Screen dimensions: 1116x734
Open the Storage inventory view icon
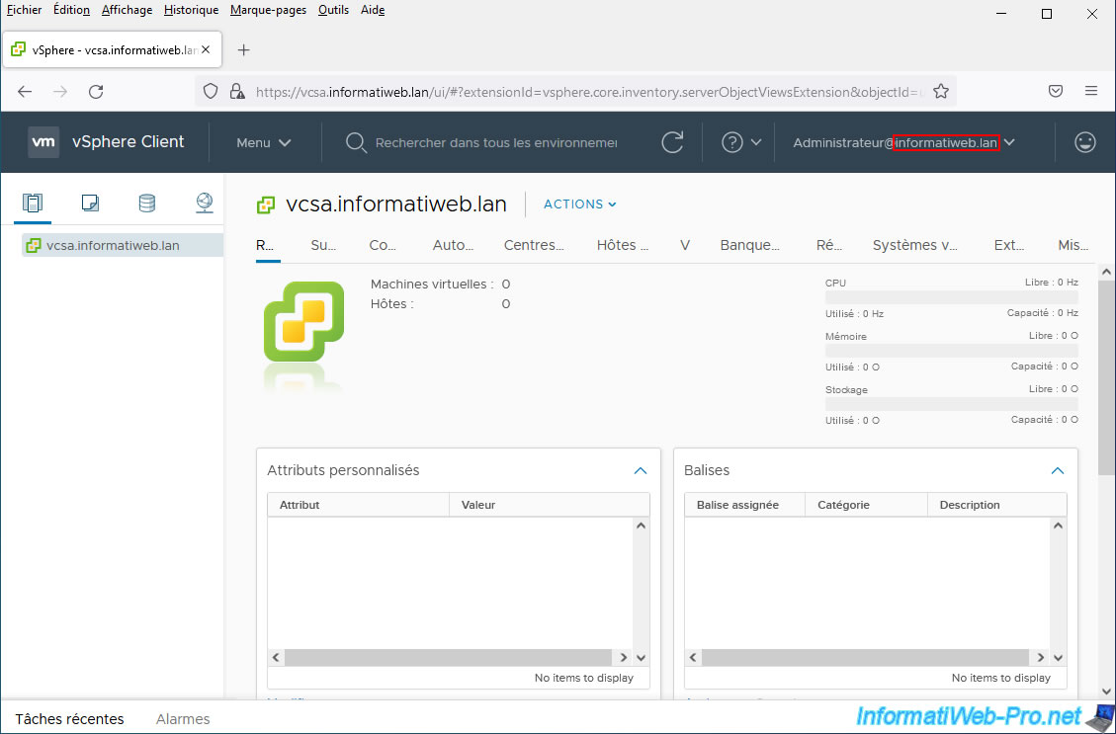146,204
